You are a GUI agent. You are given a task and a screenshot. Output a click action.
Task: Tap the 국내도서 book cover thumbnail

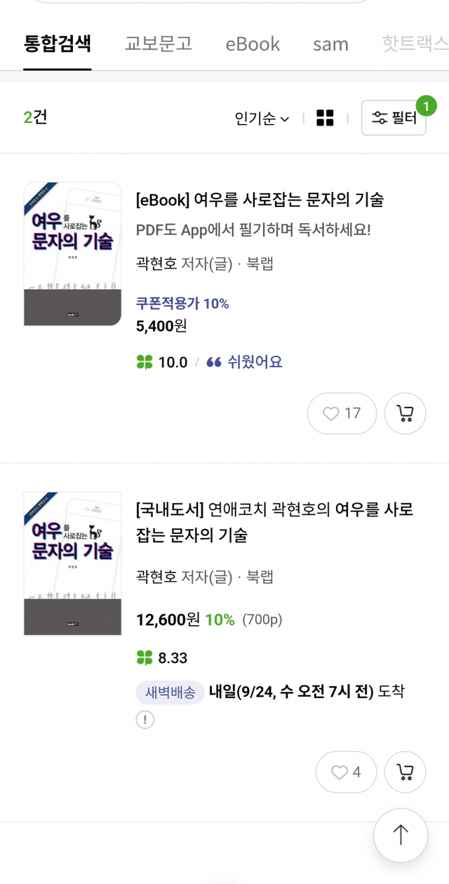click(72, 563)
